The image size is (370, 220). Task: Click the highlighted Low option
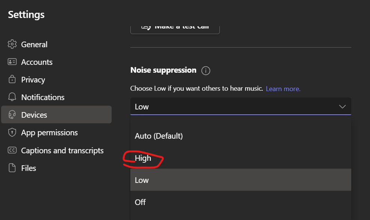click(x=142, y=180)
